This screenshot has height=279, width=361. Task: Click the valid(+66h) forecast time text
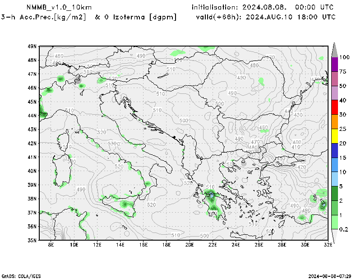tap(266, 17)
